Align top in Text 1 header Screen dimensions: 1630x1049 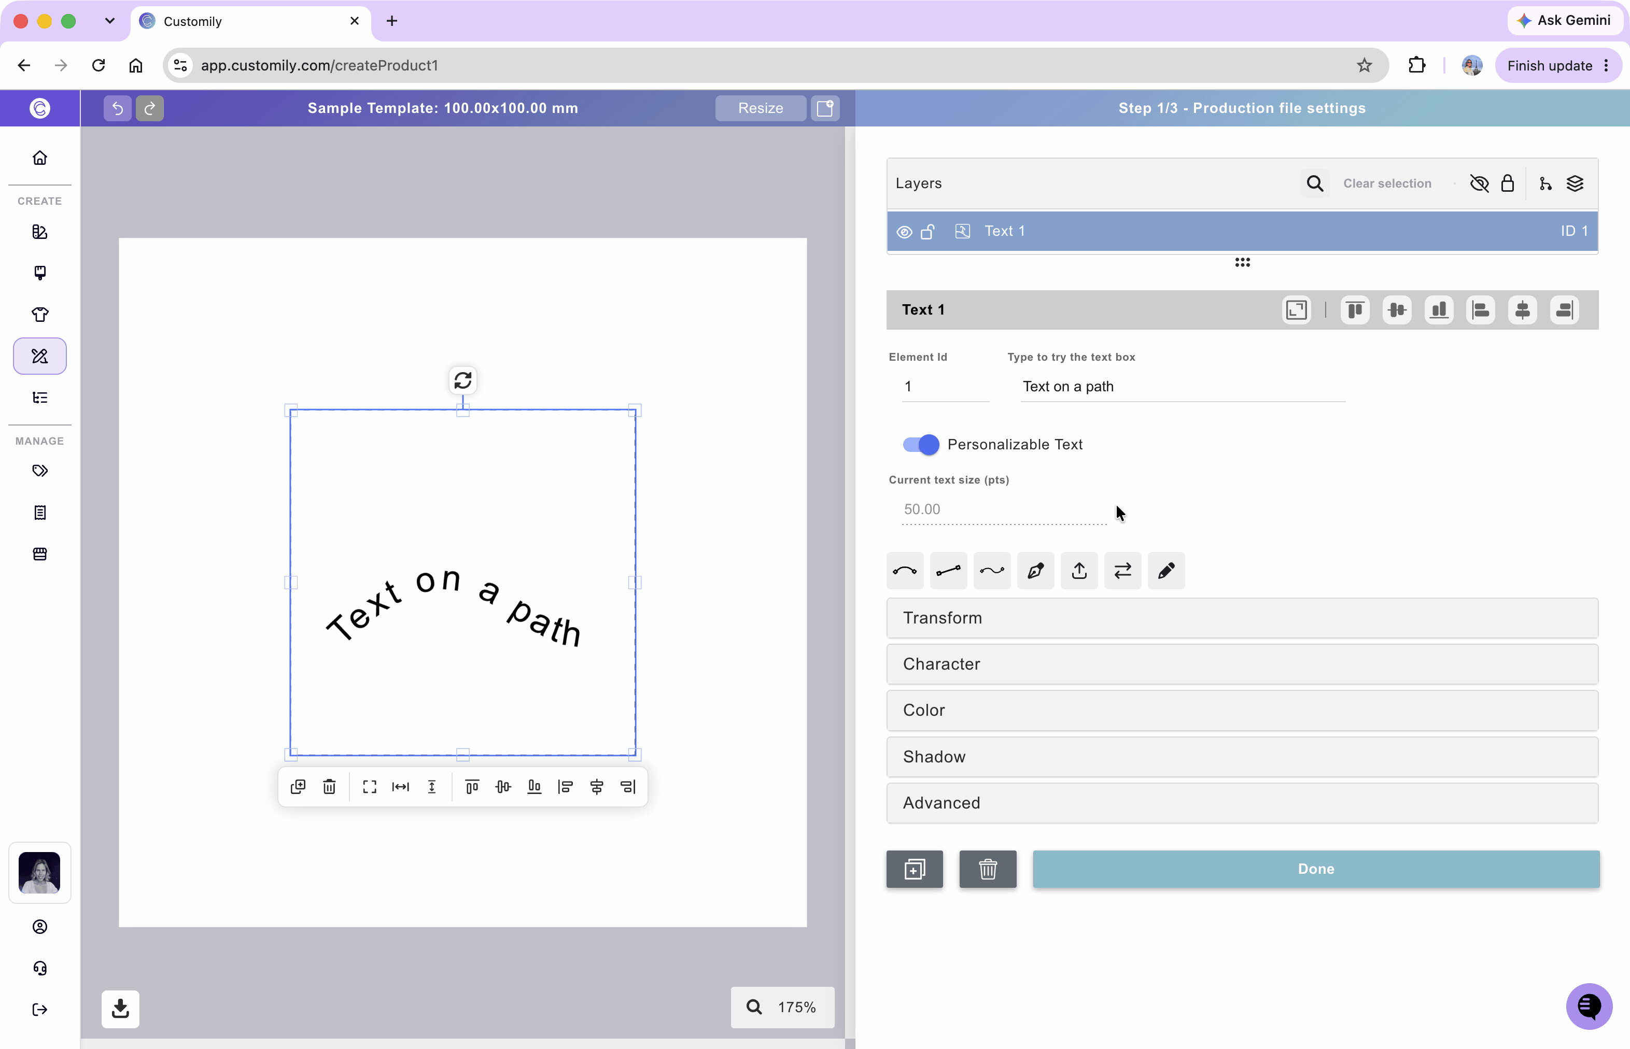(x=1355, y=310)
